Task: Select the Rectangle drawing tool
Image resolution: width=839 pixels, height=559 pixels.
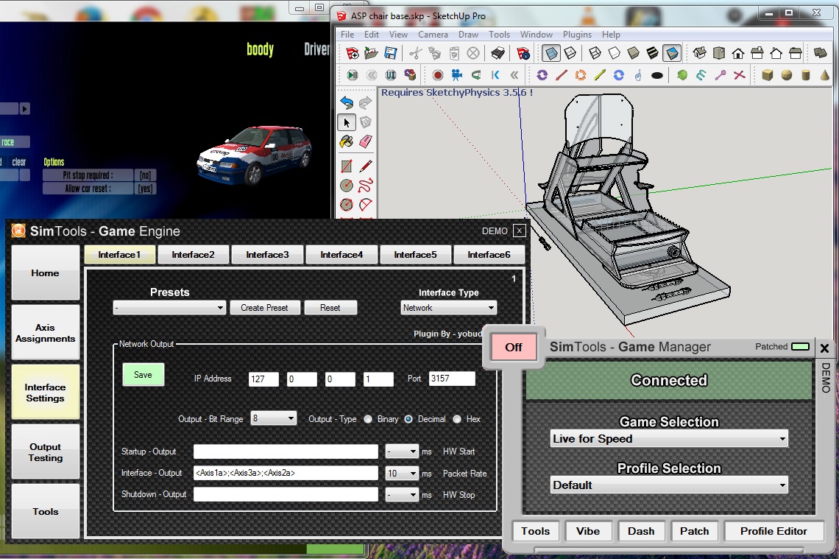Action: (x=347, y=166)
